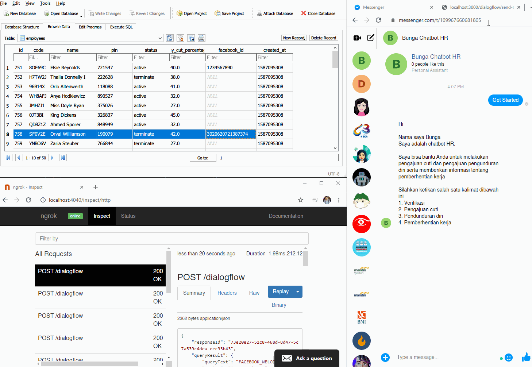The image size is (532, 367).
Task: Bookmark ngrok page with star icon
Action: (x=301, y=200)
